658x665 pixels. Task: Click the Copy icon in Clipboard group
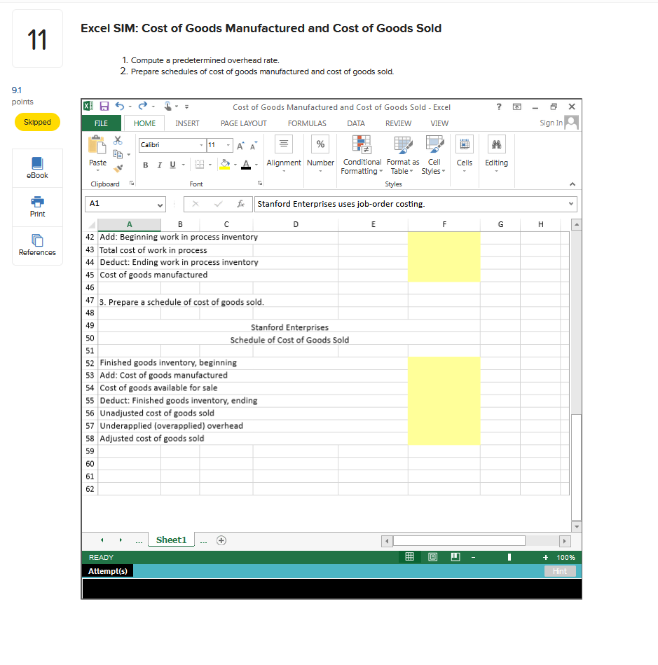click(x=118, y=154)
